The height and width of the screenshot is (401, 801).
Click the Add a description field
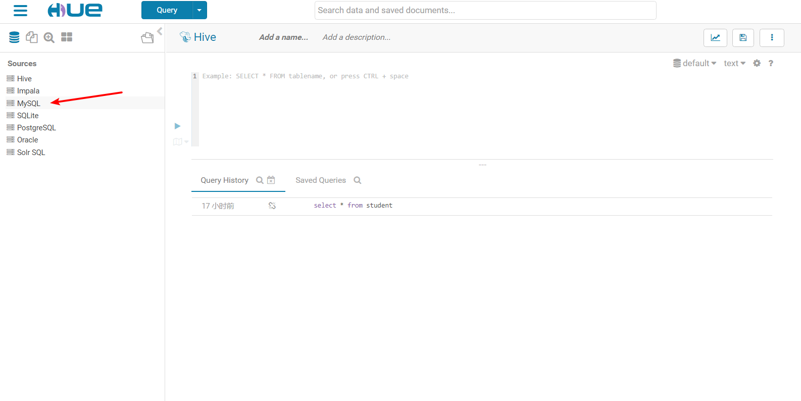(x=357, y=37)
